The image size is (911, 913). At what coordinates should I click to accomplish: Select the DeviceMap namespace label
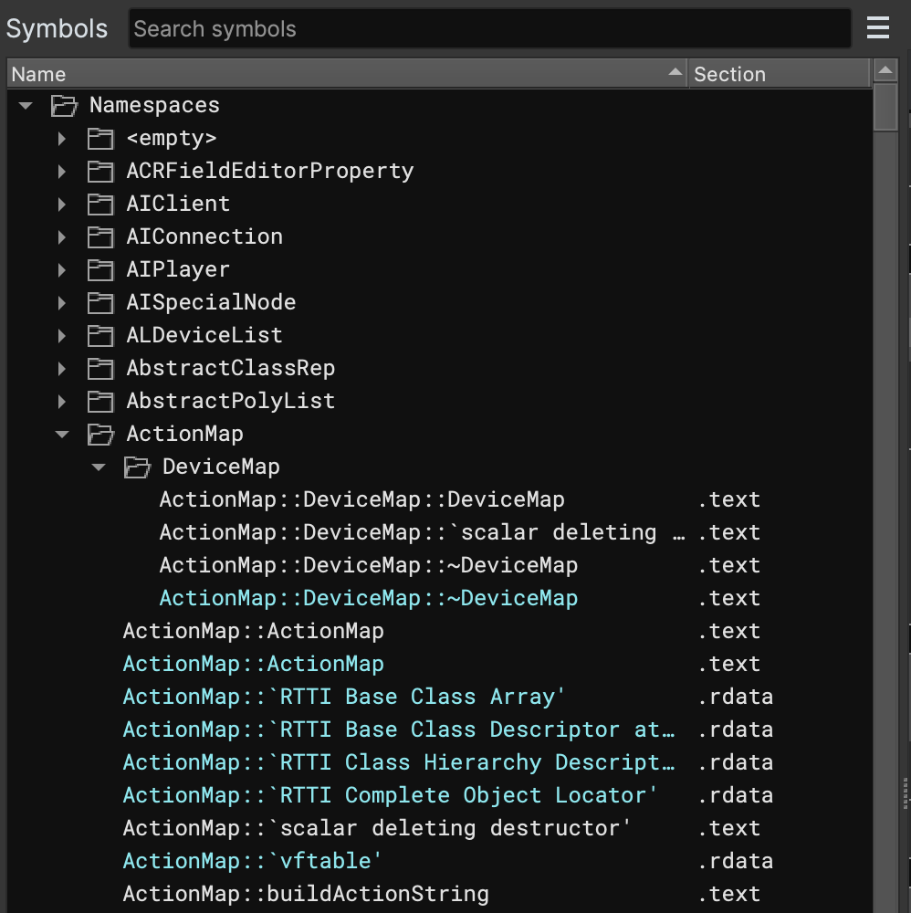coord(221,467)
